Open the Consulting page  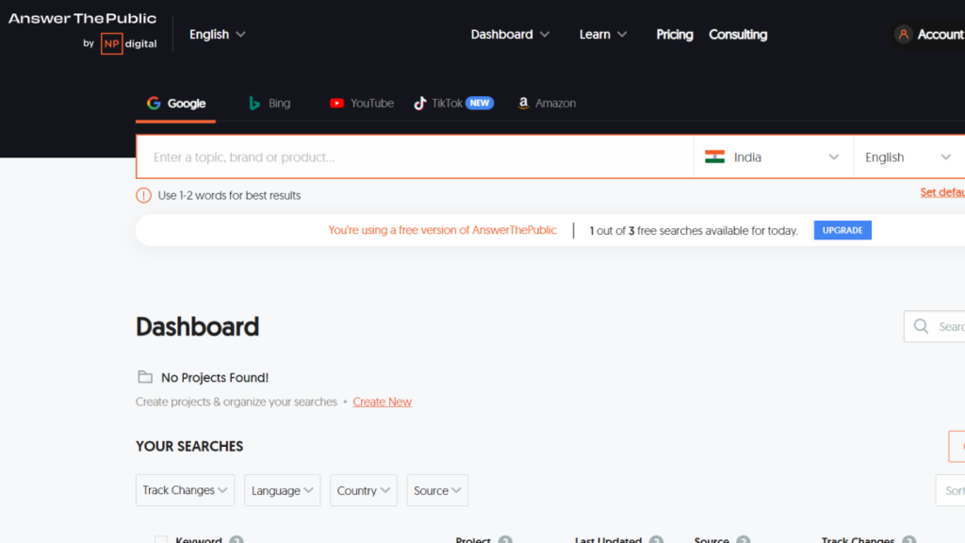click(x=738, y=35)
